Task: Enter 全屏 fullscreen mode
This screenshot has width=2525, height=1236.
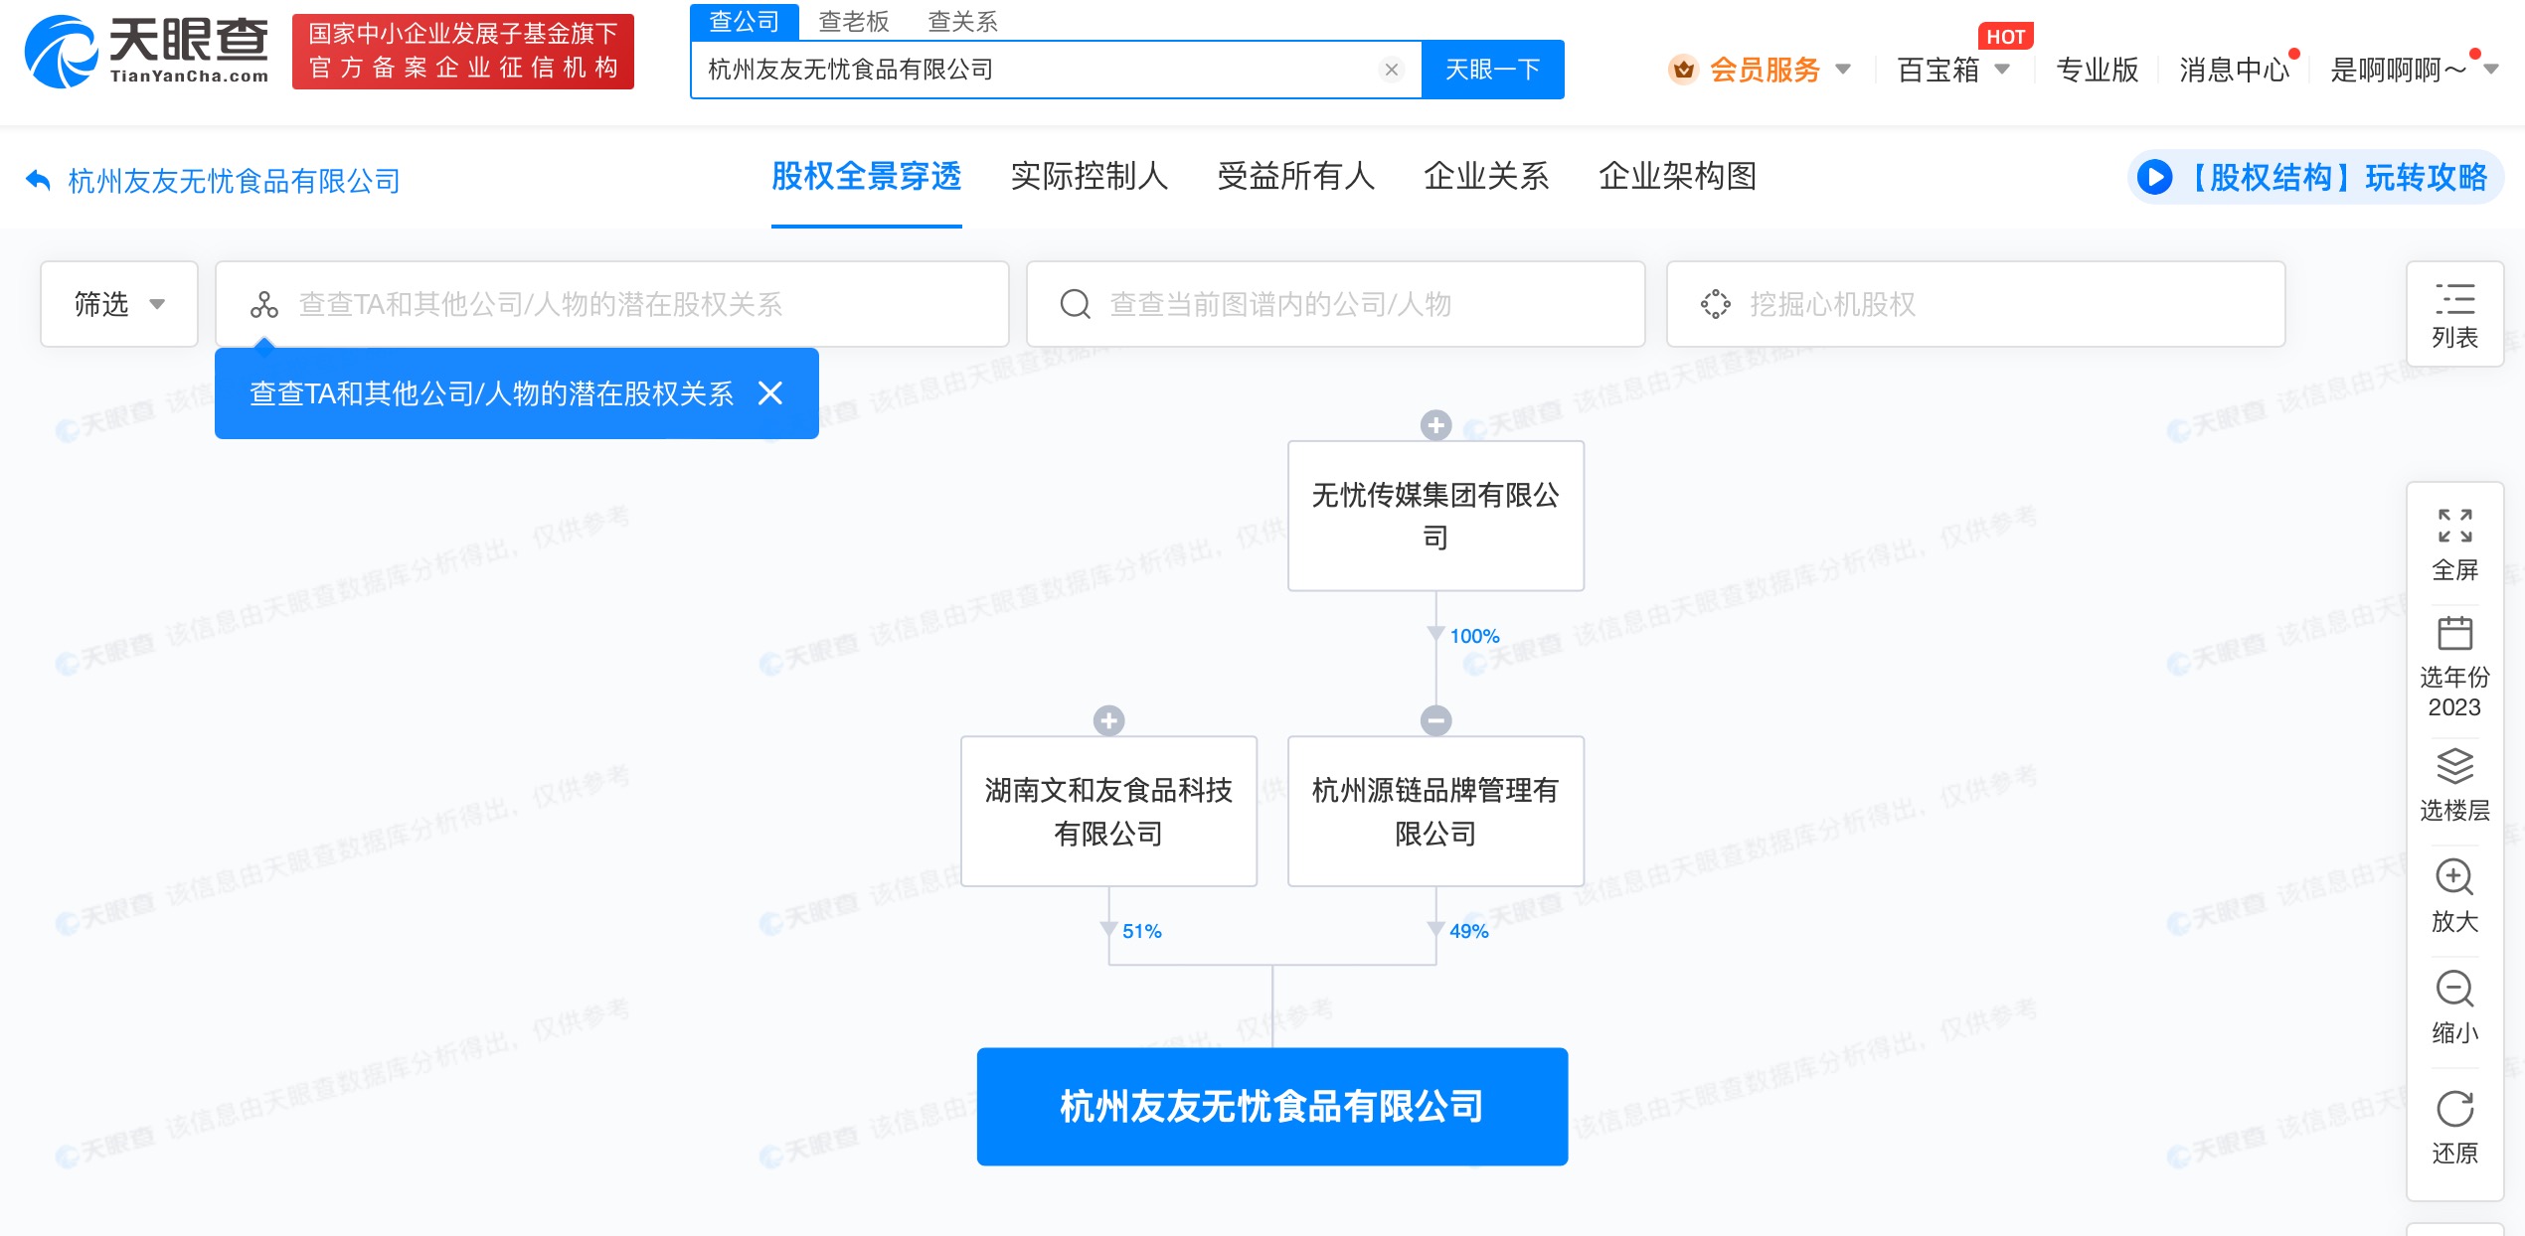Action: [2454, 544]
